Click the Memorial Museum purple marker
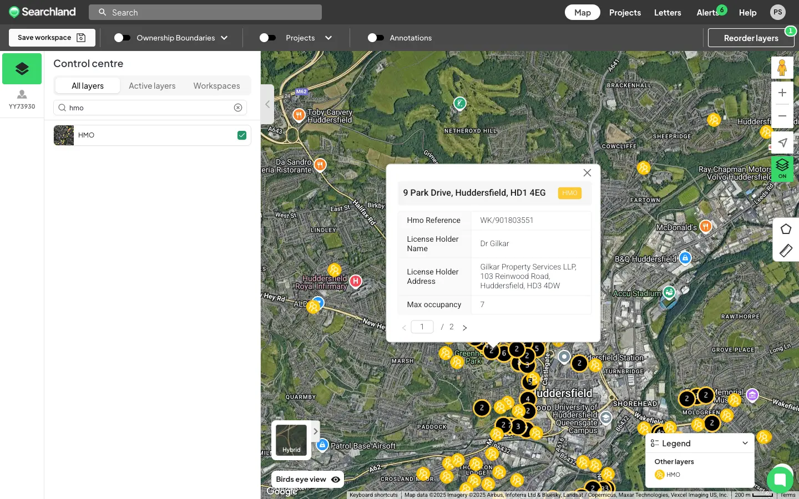799x499 pixels. pos(752,395)
